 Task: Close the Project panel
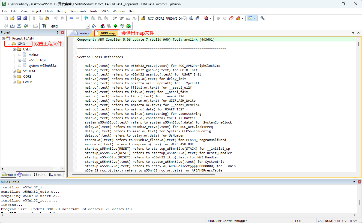tap(62, 32)
